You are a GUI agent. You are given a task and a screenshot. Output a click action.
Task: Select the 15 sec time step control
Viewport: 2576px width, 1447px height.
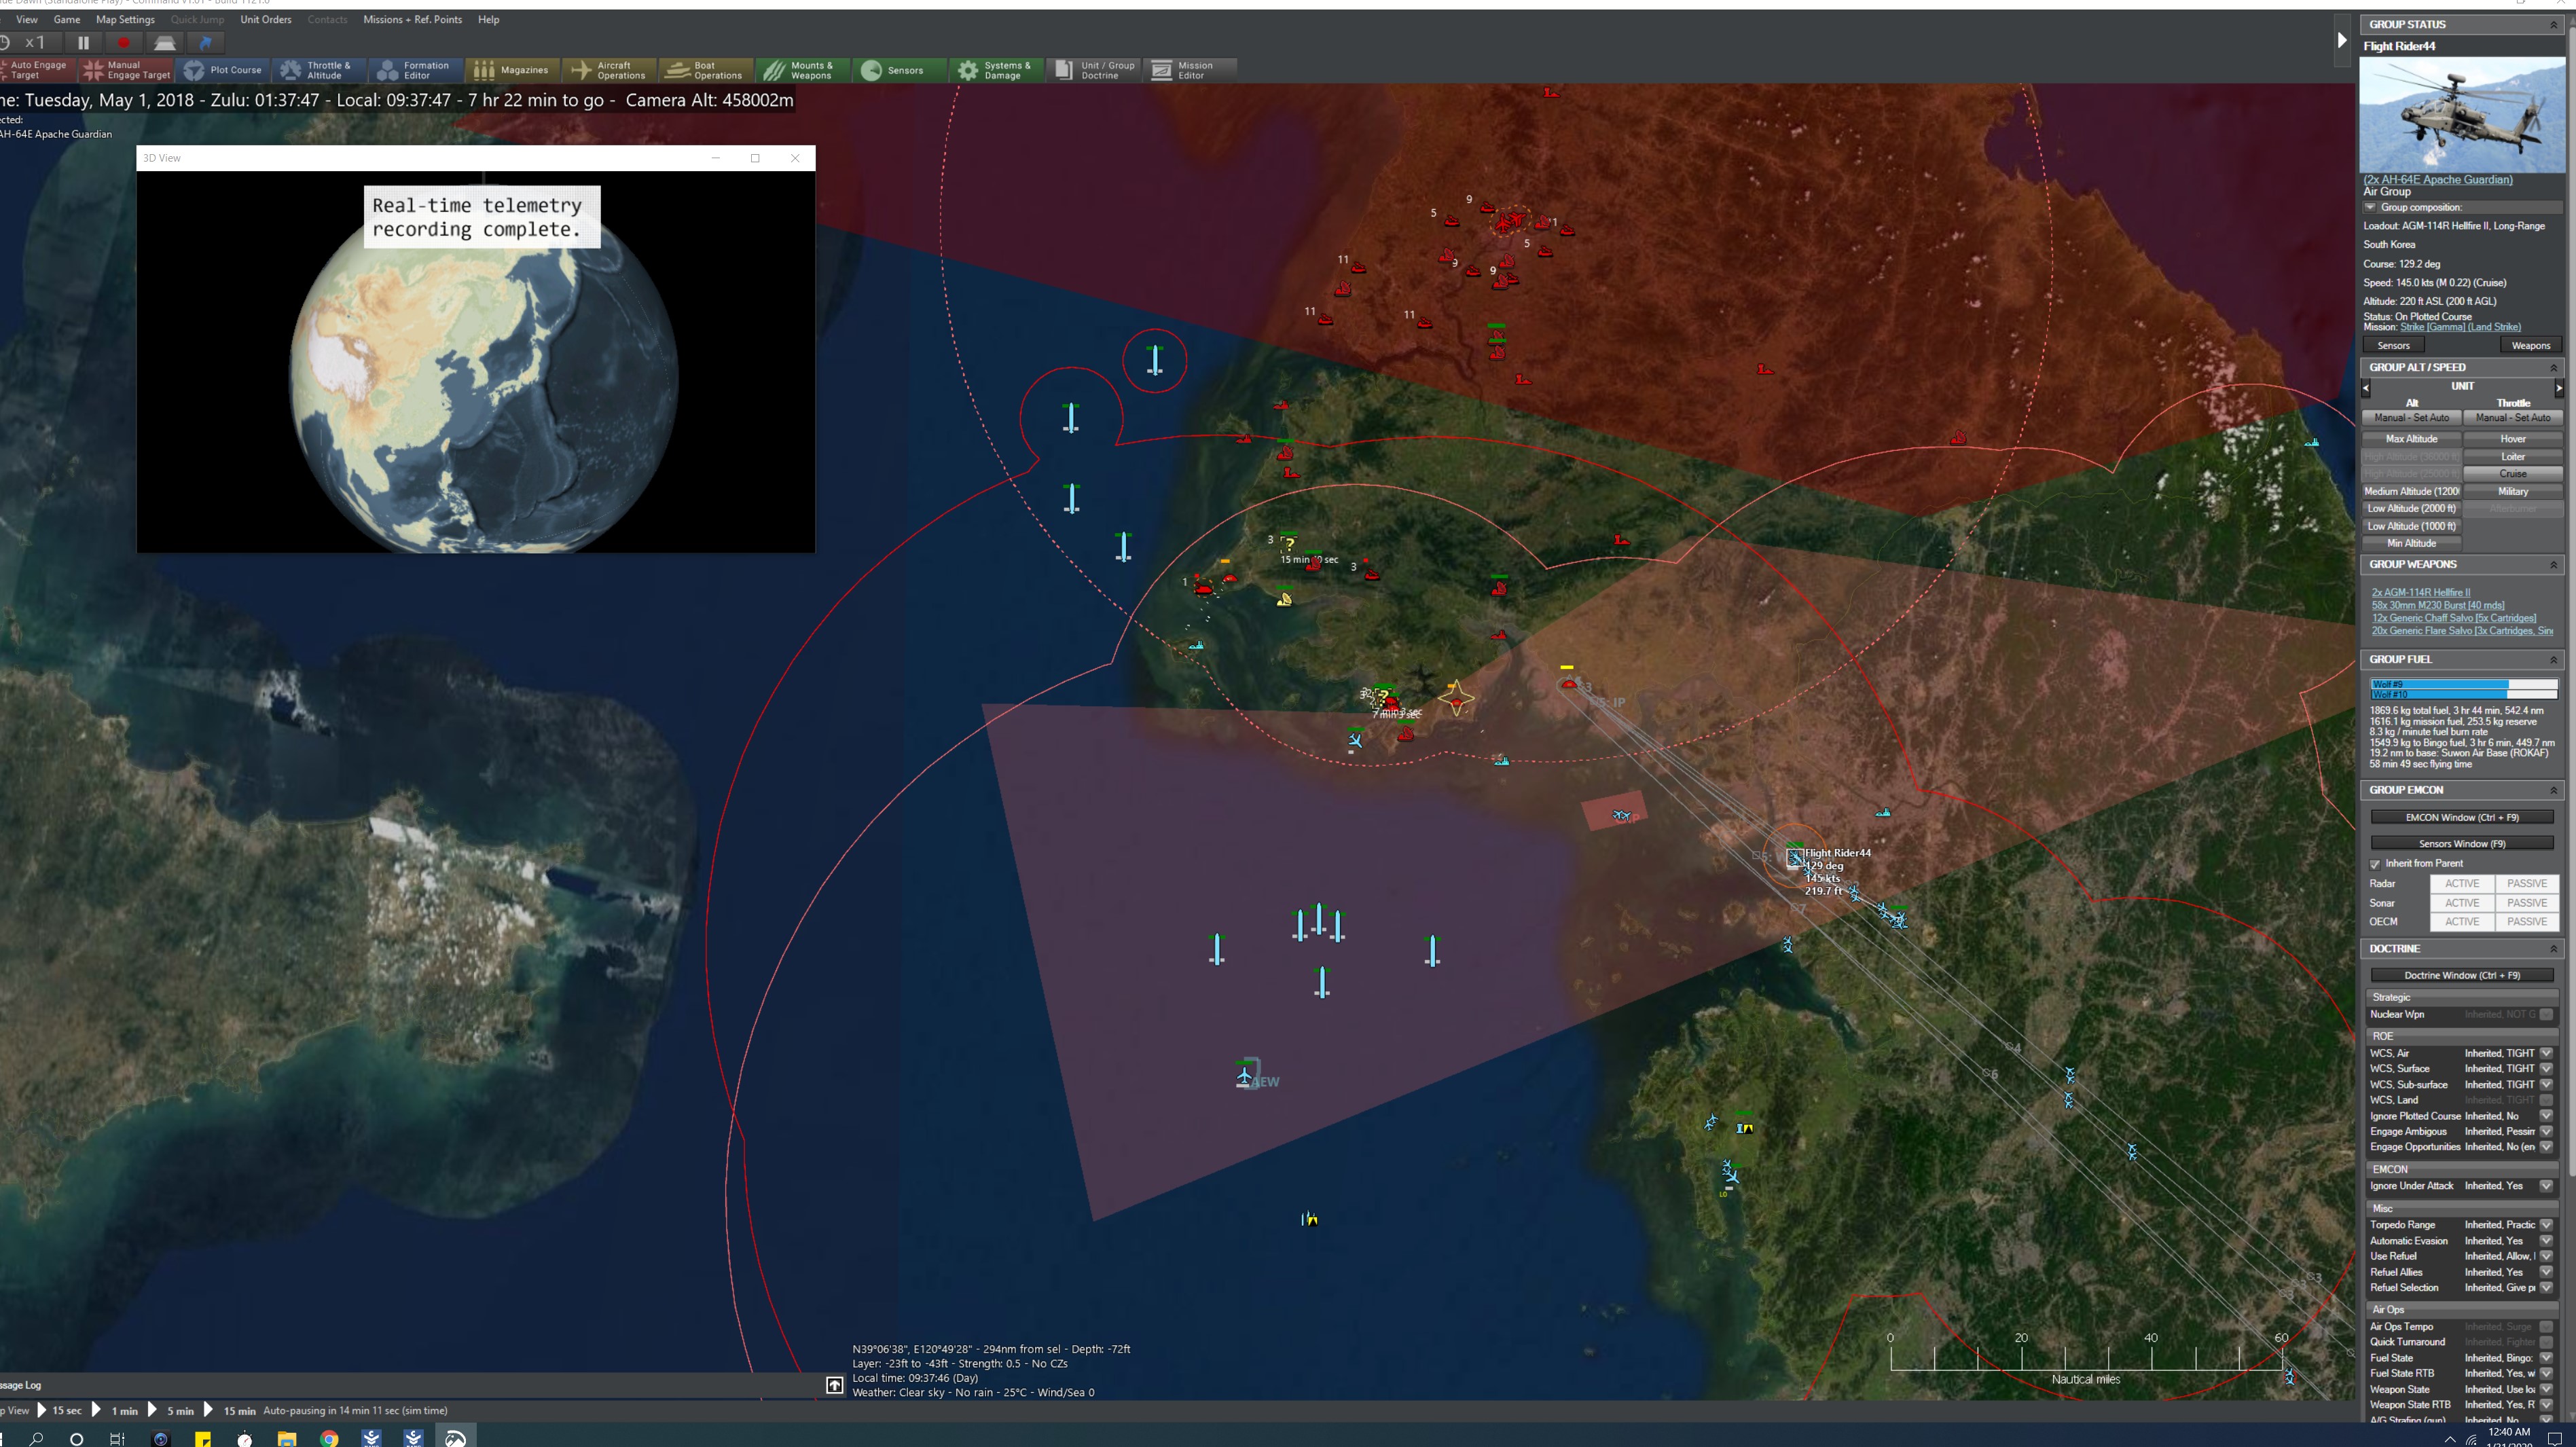[66, 1410]
